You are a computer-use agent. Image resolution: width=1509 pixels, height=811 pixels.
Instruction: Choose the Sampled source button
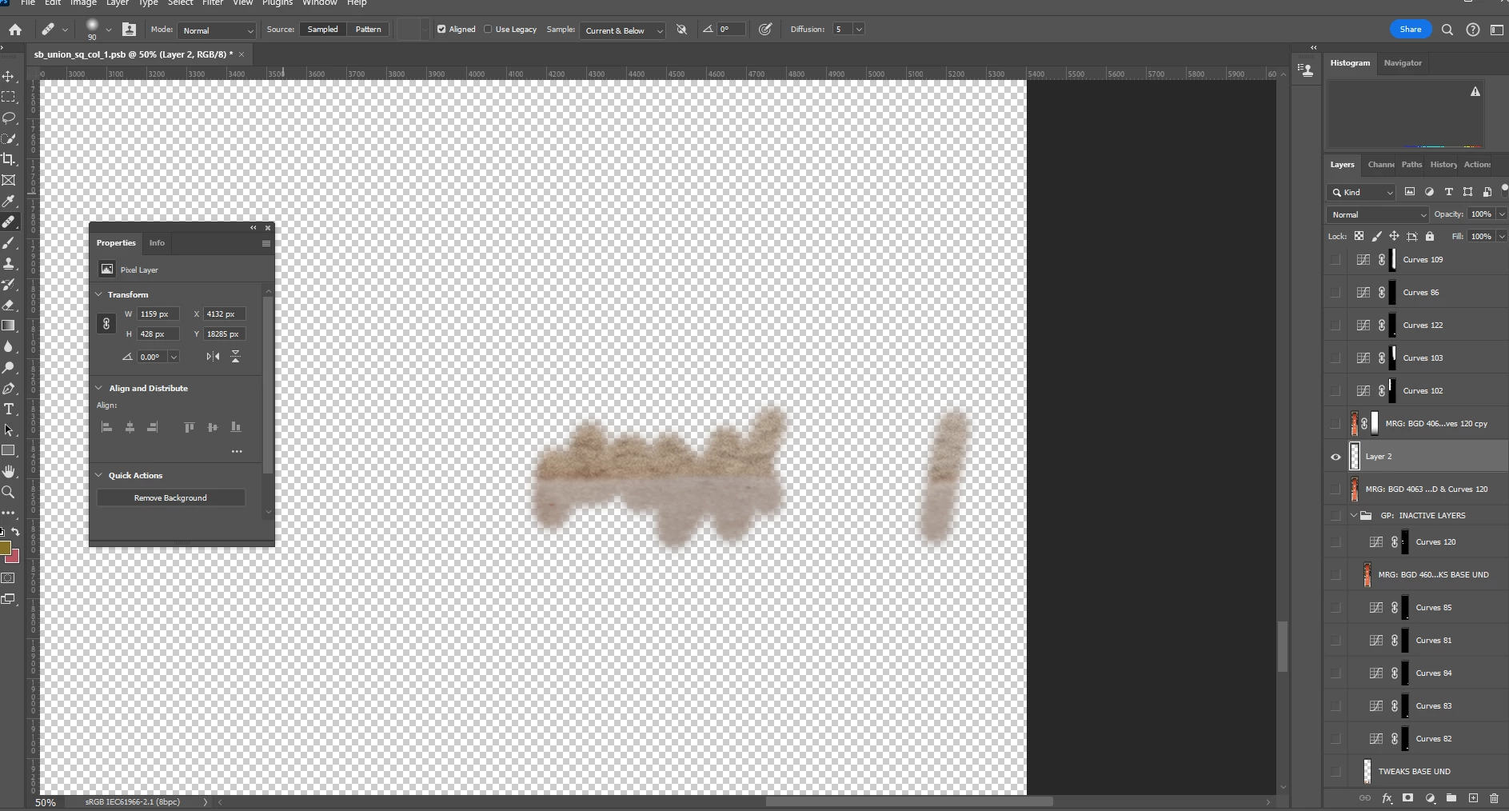coord(322,30)
